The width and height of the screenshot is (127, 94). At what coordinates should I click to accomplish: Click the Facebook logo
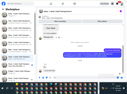pyautogui.click(x=4, y=4)
